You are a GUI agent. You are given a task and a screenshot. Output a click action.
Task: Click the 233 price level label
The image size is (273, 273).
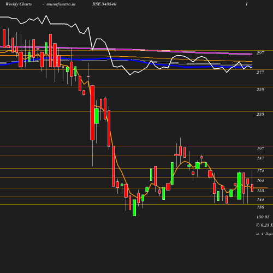260,114
